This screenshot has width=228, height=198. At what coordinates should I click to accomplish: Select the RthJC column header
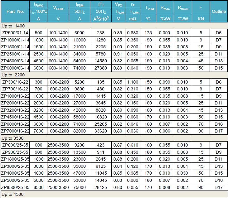pyautogui.click(x=165, y=7)
